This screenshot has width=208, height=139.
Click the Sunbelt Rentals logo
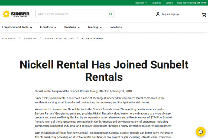click(16, 14)
